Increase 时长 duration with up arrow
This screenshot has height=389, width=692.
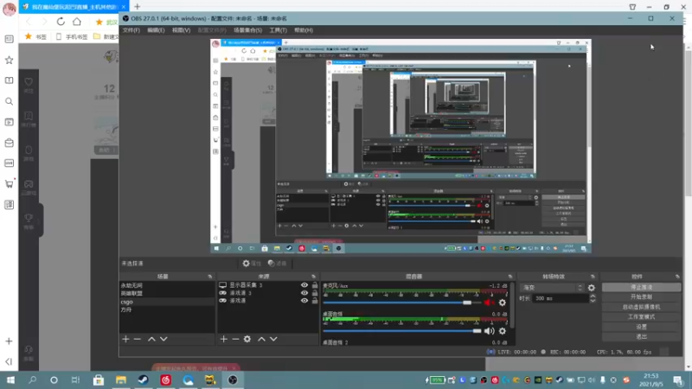click(x=593, y=296)
